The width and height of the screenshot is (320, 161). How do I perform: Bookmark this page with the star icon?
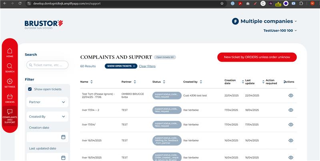[222, 3]
